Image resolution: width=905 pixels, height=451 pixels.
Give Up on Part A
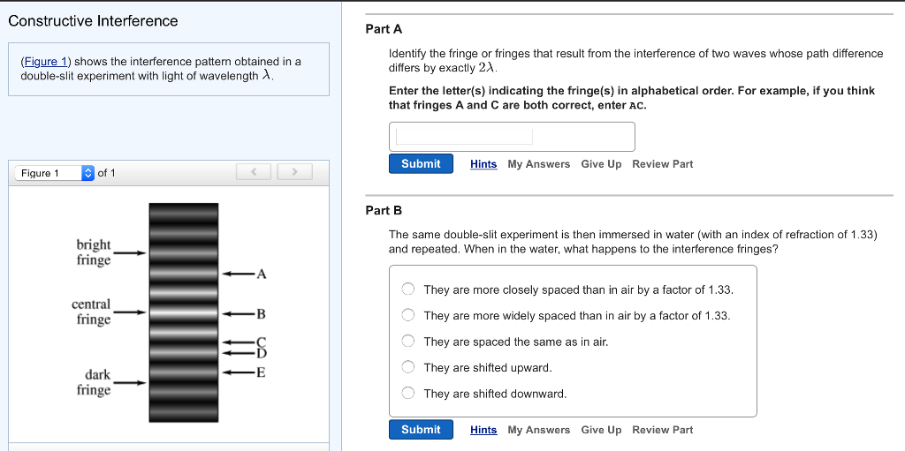click(x=601, y=164)
